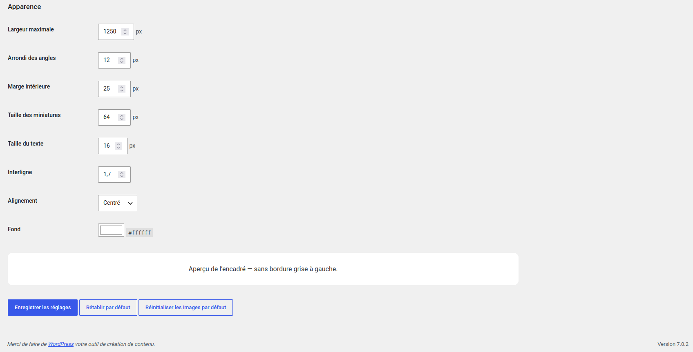This screenshot has height=352, width=693.
Task: Click the Largeur maximale spinner arrows
Action: point(125,32)
